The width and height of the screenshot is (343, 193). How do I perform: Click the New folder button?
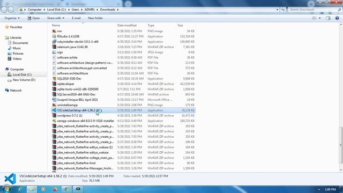point(95,18)
